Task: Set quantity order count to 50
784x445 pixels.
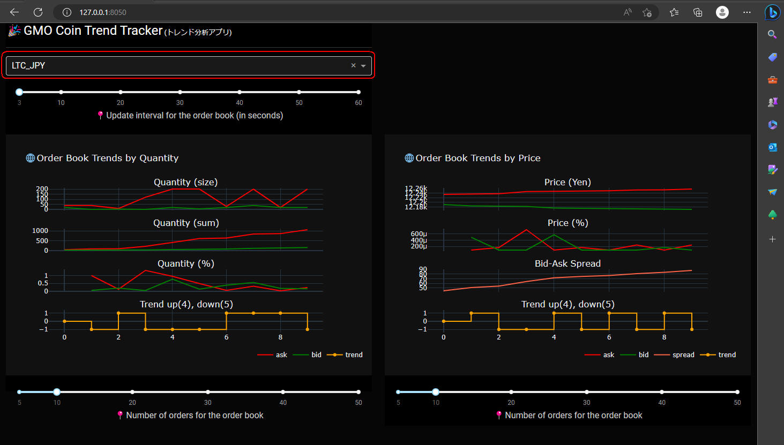Action: [359, 392]
